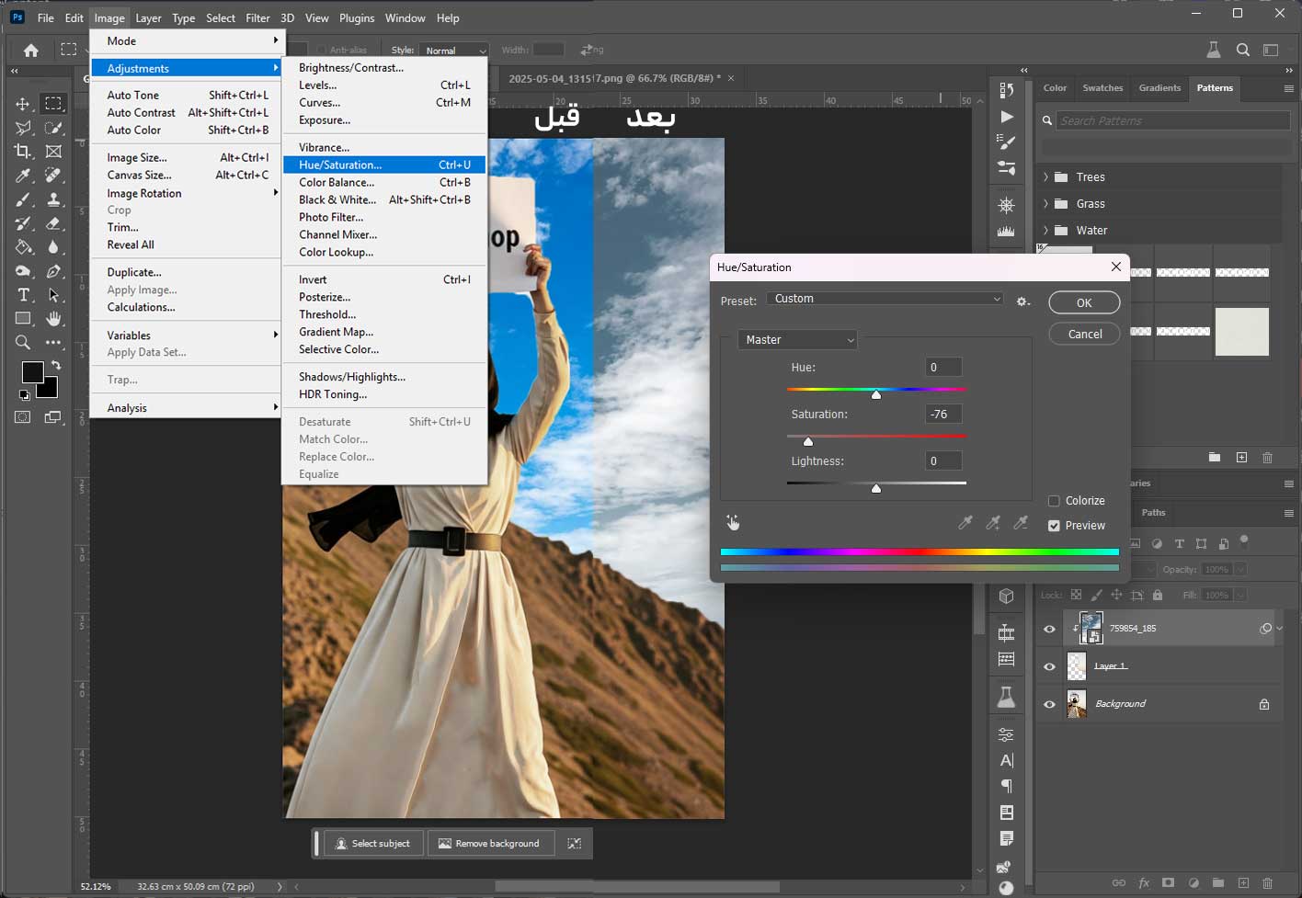The width and height of the screenshot is (1302, 898).
Task: Select the Zoom tool
Action: (x=23, y=343)
